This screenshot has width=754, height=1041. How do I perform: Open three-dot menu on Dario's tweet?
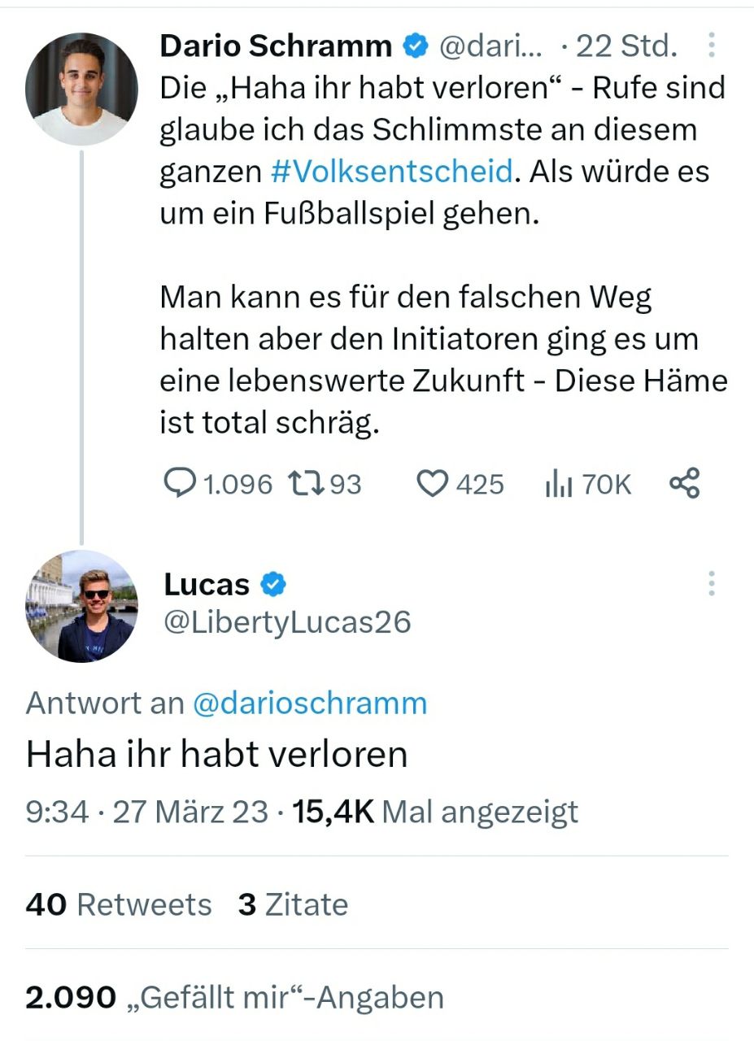coord(712,46)
